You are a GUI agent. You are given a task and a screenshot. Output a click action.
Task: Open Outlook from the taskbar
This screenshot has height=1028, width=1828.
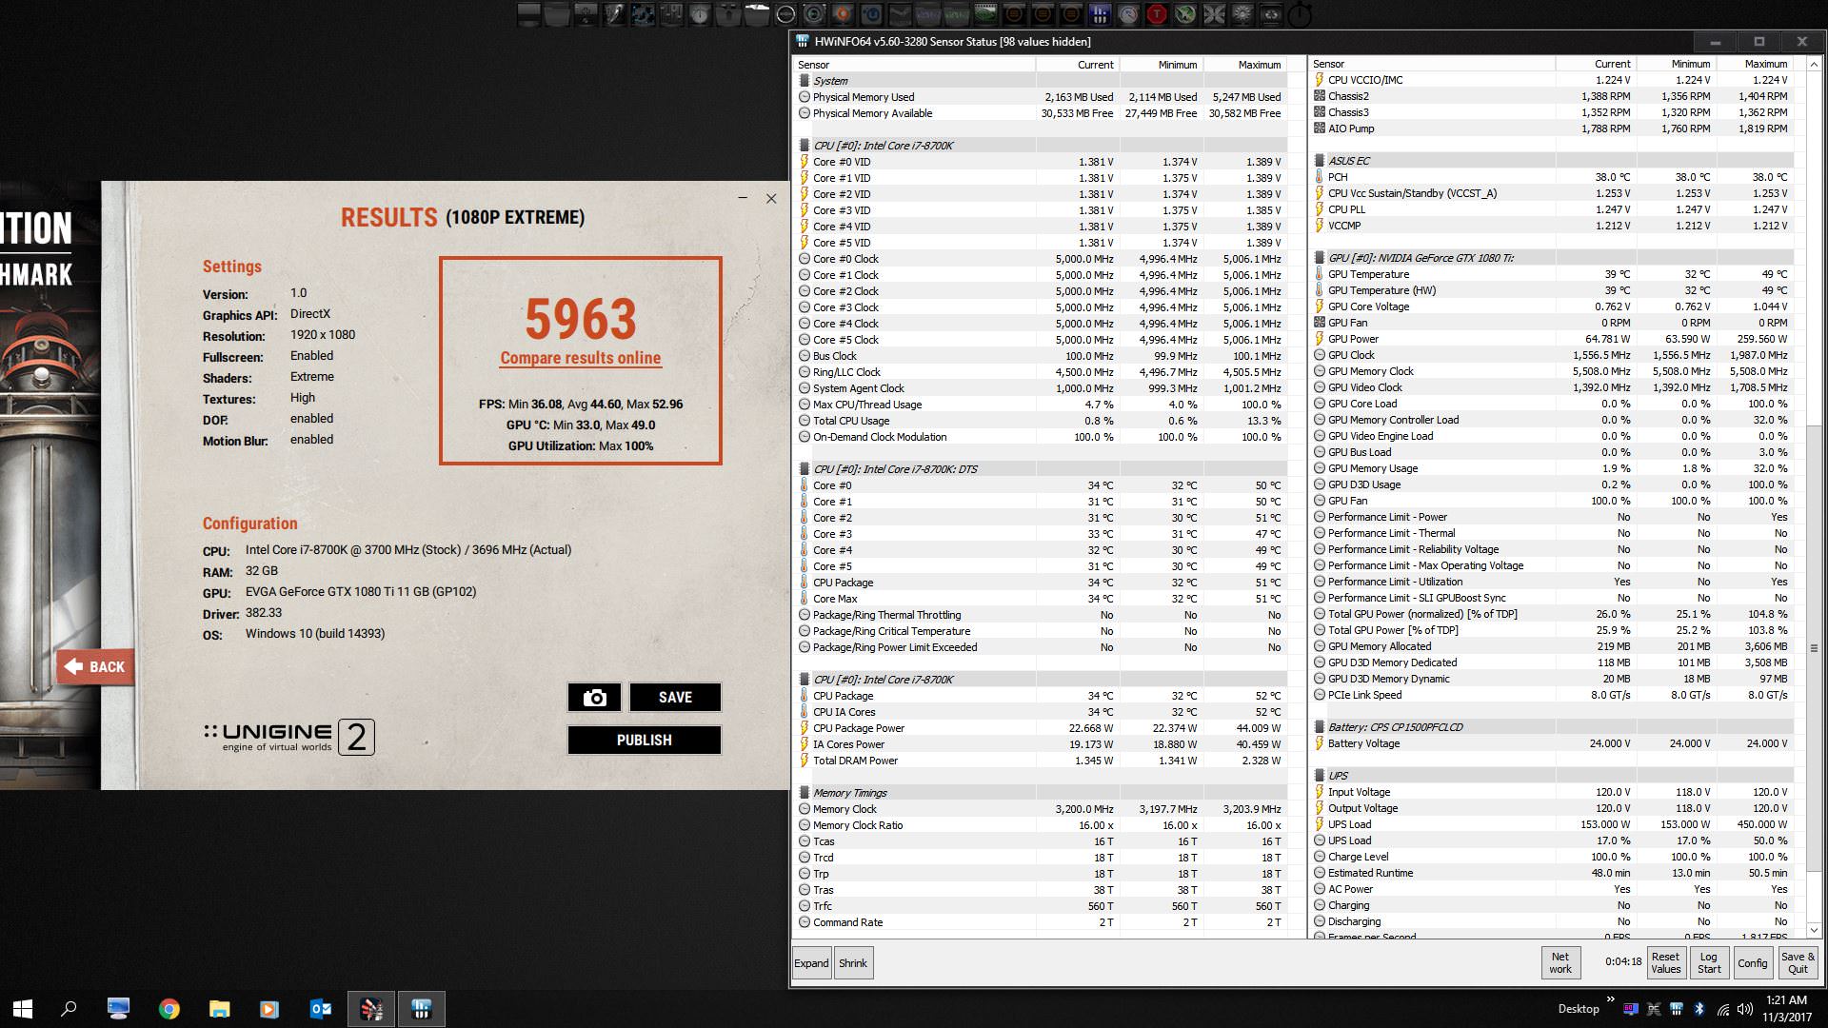[x=321, y=1009]
